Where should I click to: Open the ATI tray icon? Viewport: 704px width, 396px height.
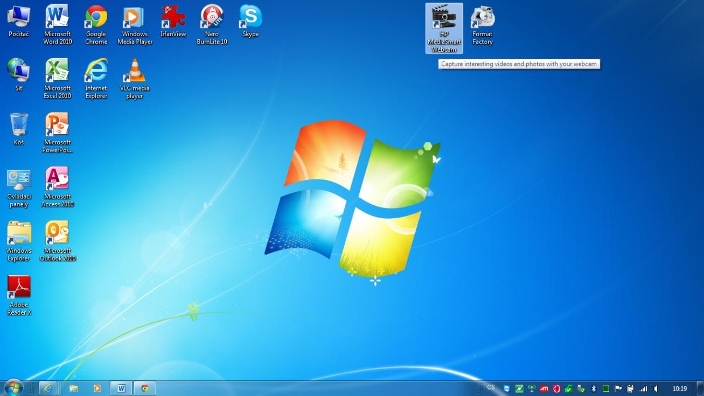coord(544,388)
